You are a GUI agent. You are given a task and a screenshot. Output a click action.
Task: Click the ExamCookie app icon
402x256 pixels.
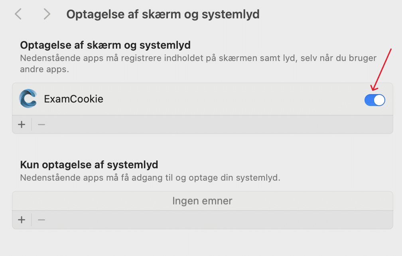(x=28, y=99)
